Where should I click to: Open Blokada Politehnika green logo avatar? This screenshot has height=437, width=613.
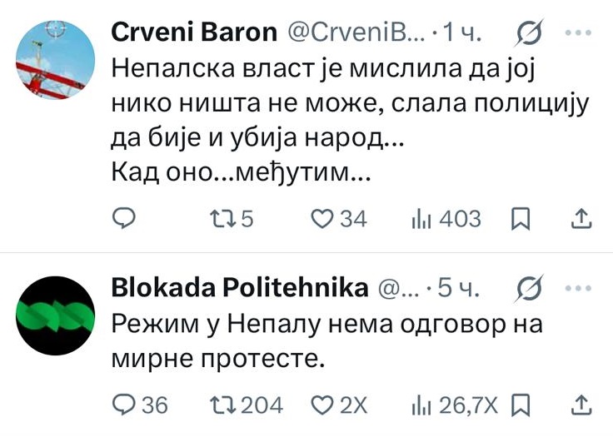tap(55, 315)
